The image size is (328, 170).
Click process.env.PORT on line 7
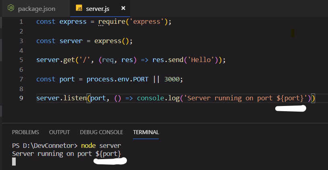coord(117,79)
